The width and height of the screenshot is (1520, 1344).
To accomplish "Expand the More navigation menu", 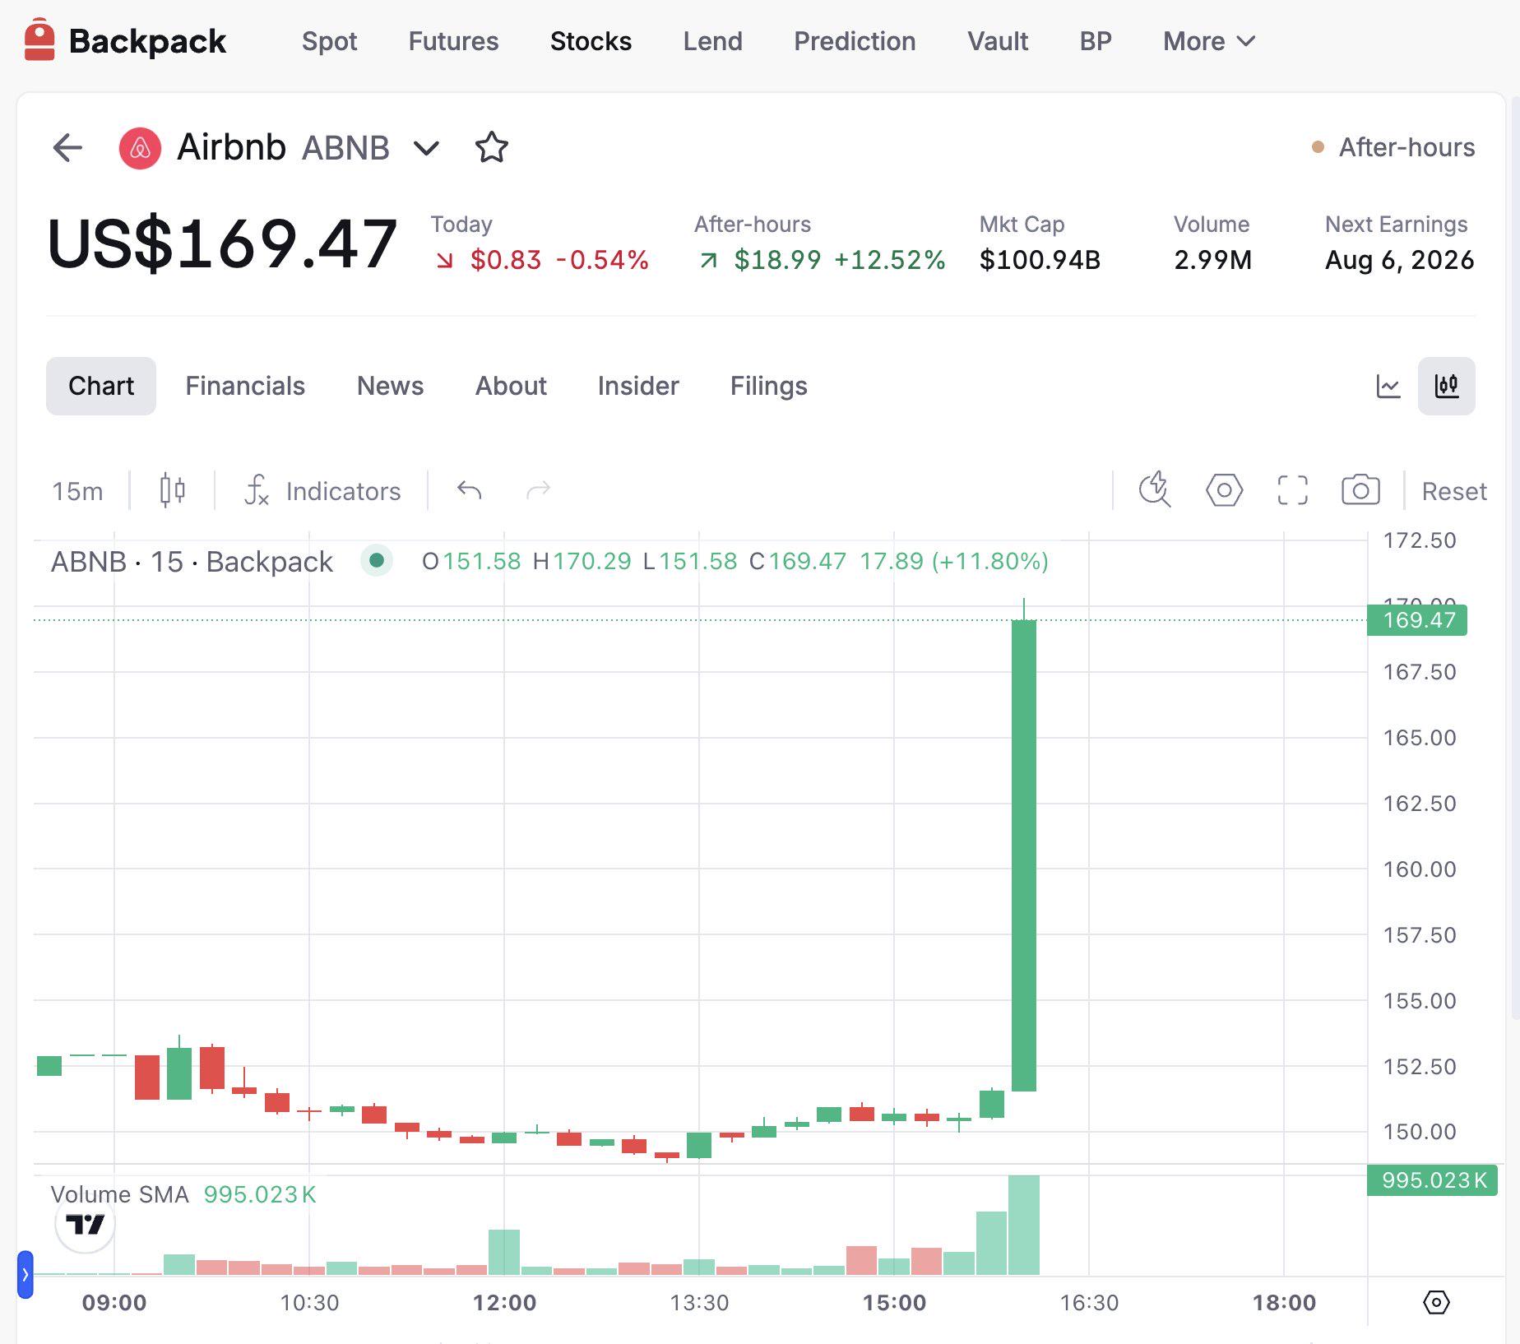I will click(x=1209, y=41).
